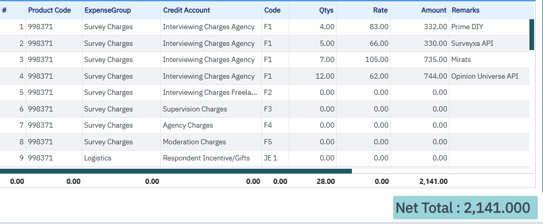Click the Credit Account column header

[x=187, y=10]
